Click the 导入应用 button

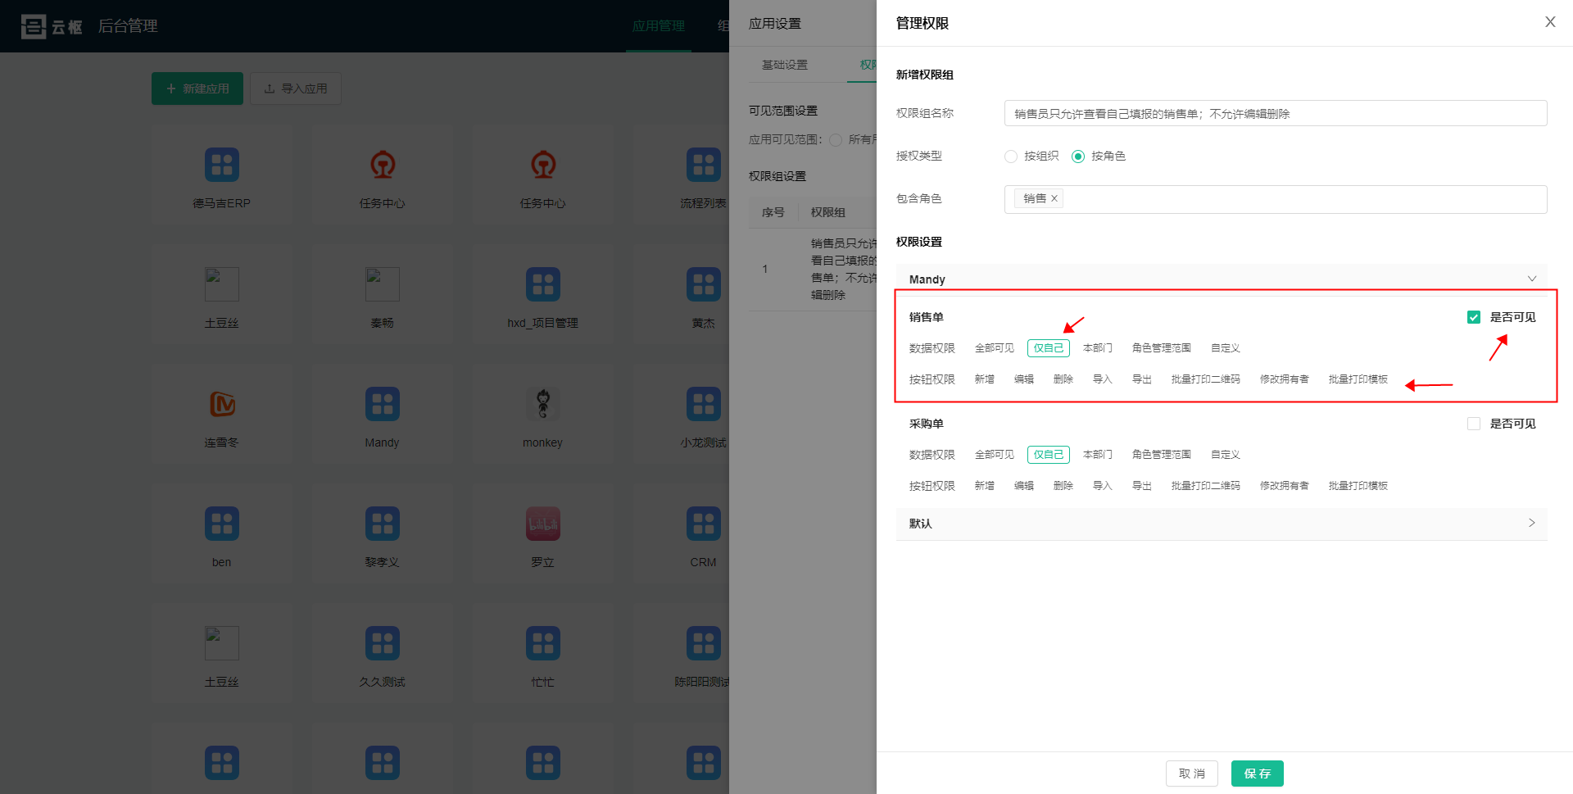click(x=296, y=88)
